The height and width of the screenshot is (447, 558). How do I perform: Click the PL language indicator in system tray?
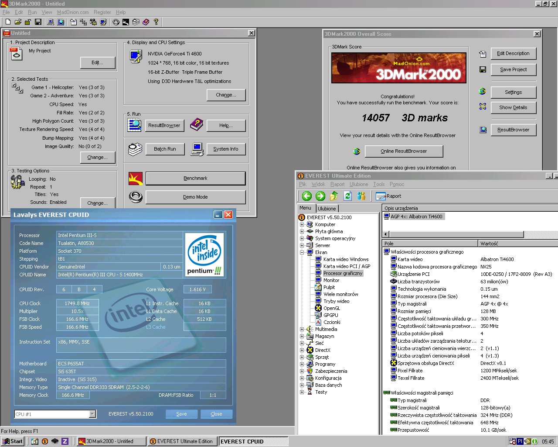[520, 441]
